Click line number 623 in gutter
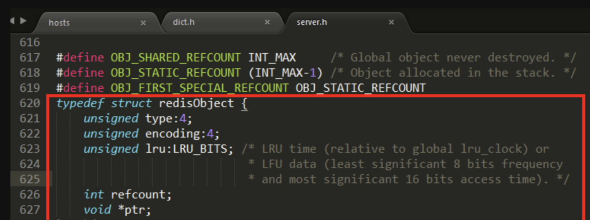Image resolution: width=590 pixels, height=220 pixels. tap(30, 149)
